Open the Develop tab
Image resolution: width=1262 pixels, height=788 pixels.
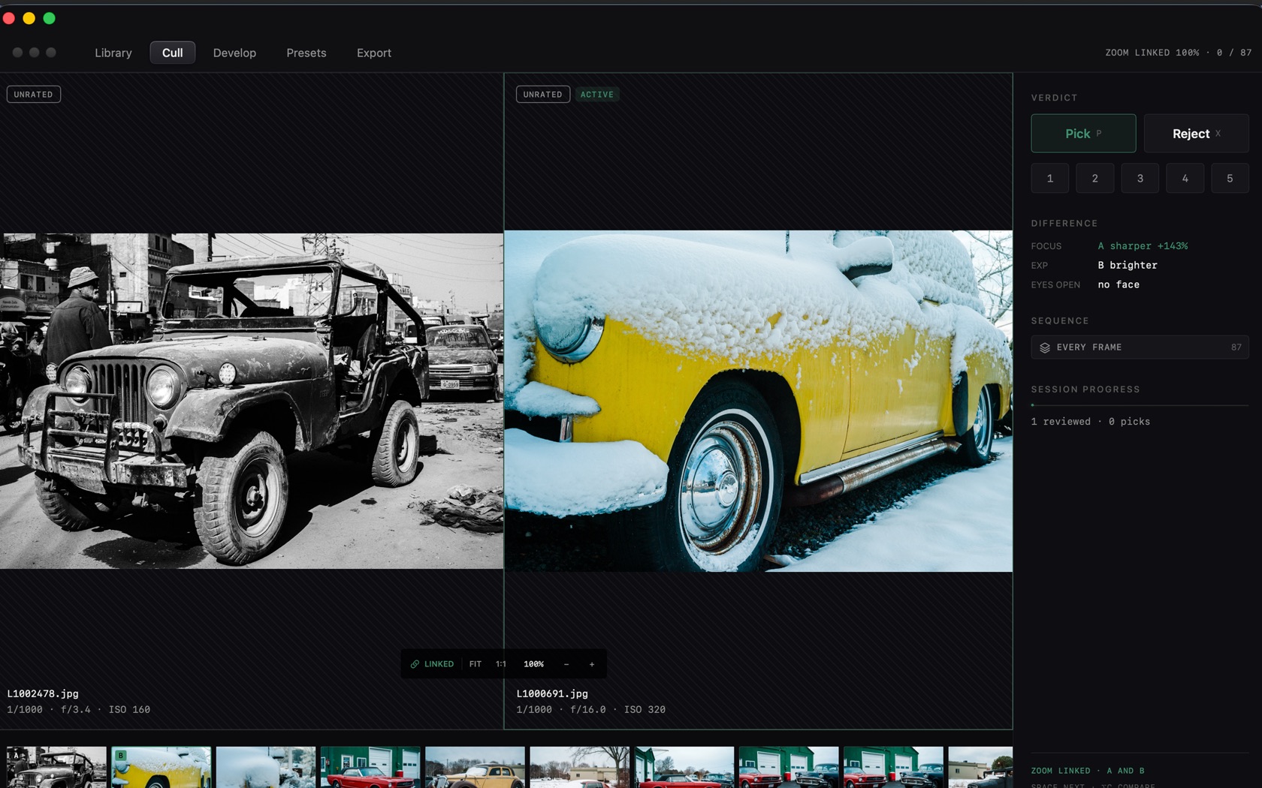point(234,53)
